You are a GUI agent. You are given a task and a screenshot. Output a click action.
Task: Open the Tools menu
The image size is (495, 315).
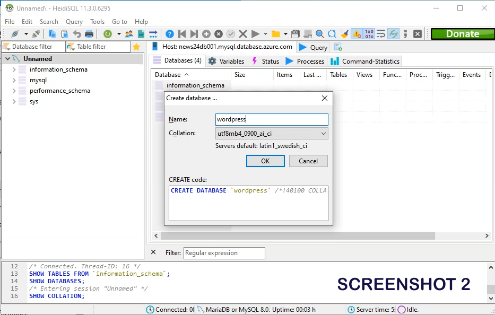tap(98, 22)
